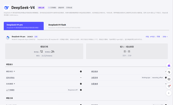Click the checkmark in the 上下文缓存 row
The height and width of the screenshot is (105, 173).
81,90
